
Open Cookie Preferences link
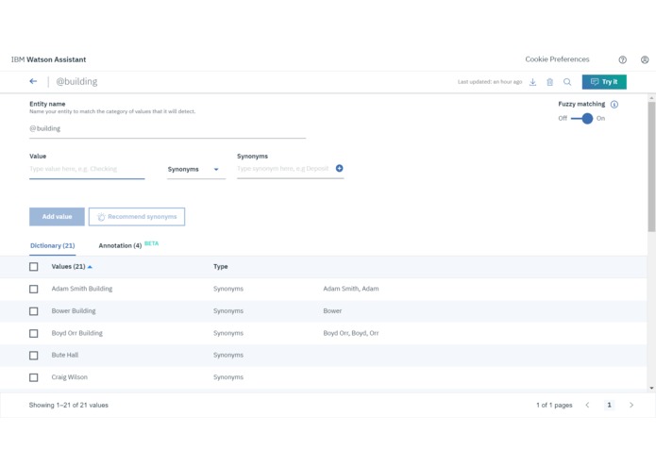(557, 59)
